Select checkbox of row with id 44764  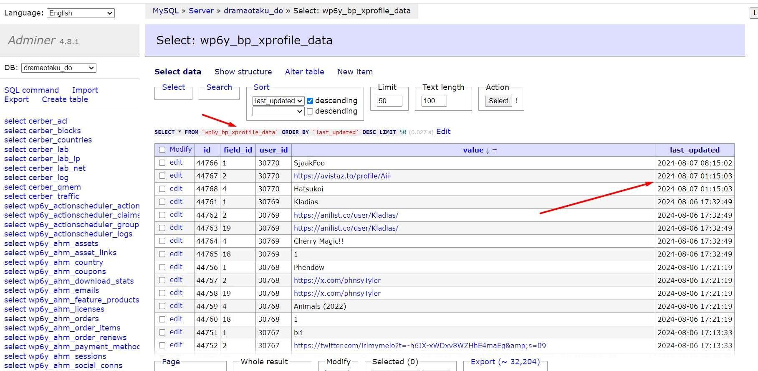(x=162, y=241)
